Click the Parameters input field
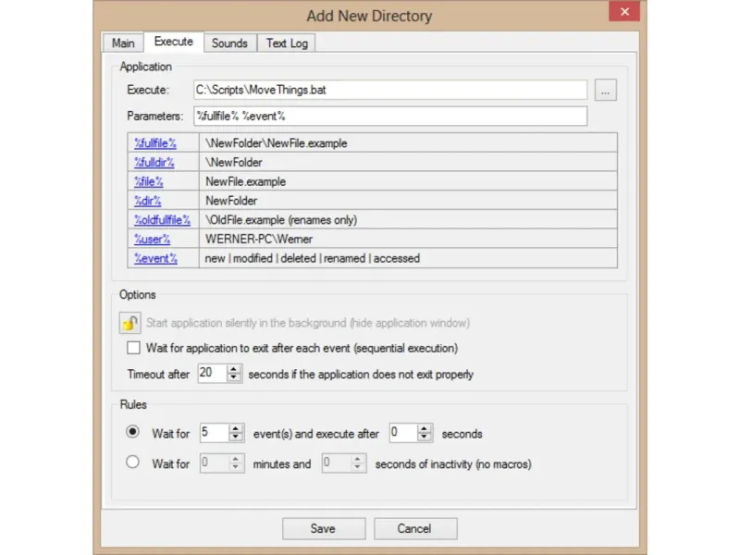 tap(390, 117)
